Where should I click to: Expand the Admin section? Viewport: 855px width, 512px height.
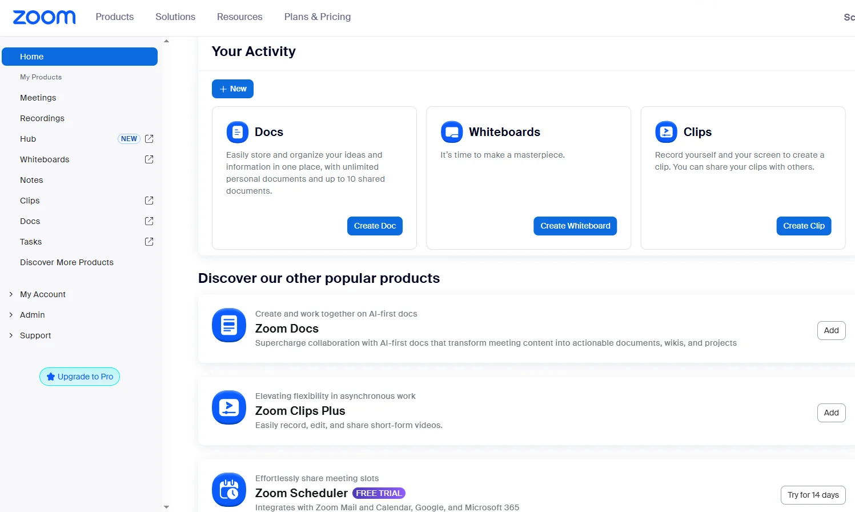[11, 314]
